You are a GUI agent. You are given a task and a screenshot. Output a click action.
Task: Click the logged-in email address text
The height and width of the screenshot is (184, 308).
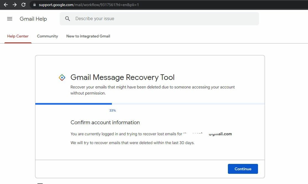[207, 134]
